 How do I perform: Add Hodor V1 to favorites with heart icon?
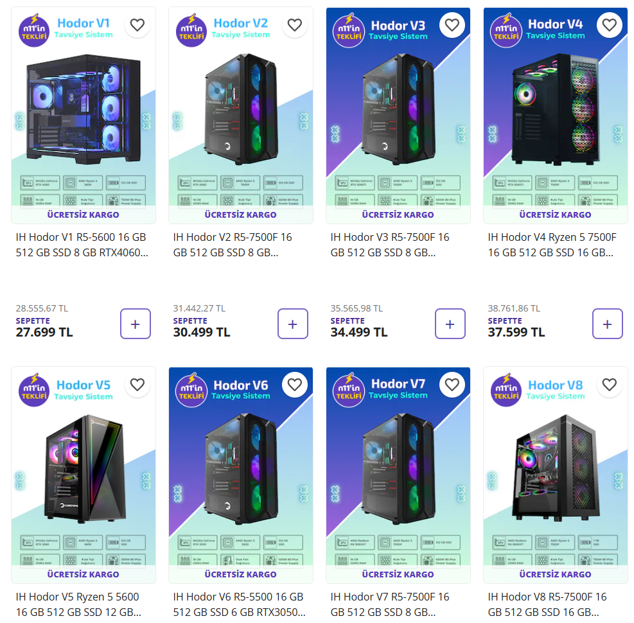click(x=137, y=25)
